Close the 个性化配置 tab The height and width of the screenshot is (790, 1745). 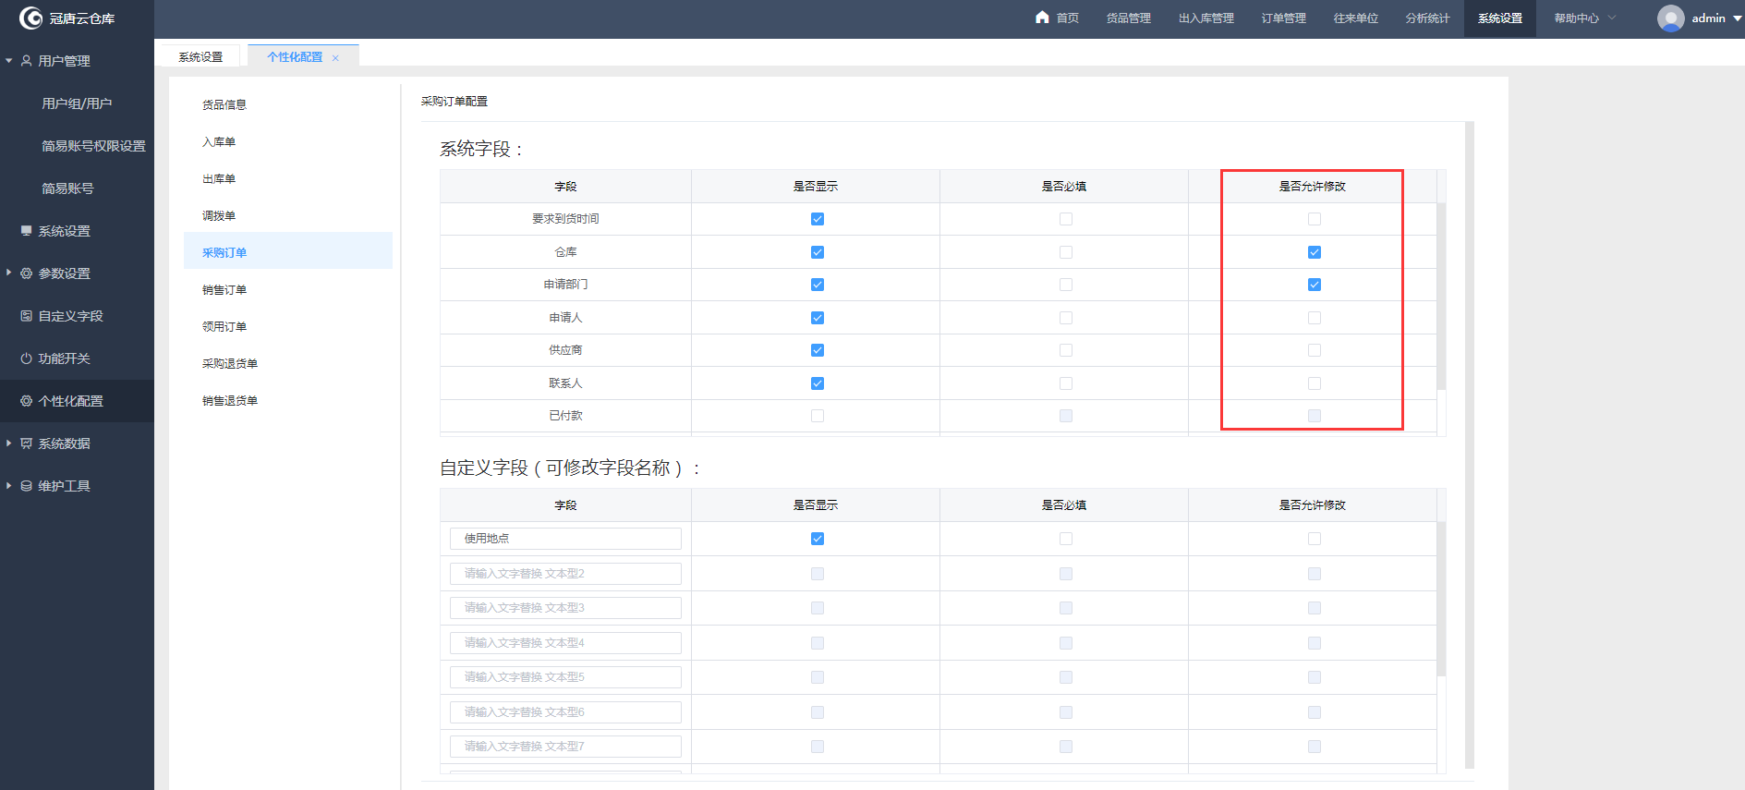click(335, 57)
